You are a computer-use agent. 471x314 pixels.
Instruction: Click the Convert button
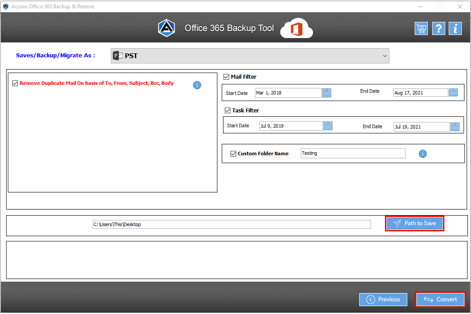coord(440,300)
